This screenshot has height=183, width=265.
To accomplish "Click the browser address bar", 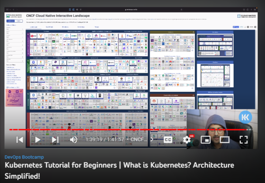I will click(131, 10).
